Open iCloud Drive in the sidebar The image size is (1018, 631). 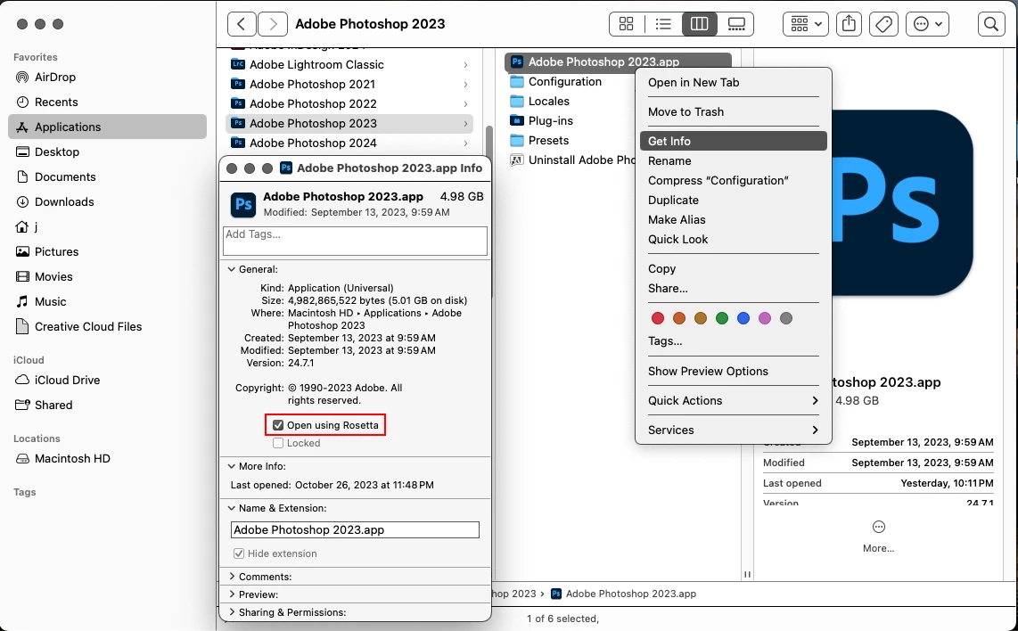click(107, 380)
